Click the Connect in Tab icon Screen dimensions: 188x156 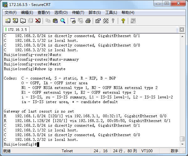click(x=23, y=21)
